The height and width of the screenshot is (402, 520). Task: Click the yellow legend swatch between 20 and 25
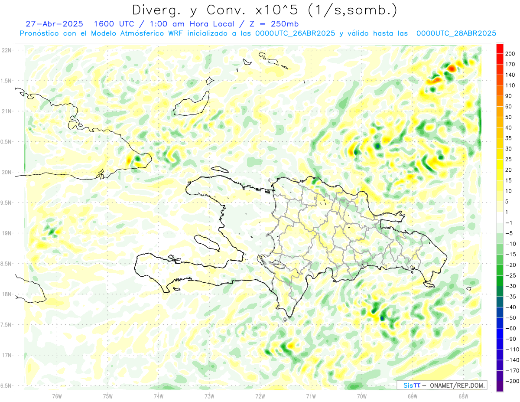[500, 164]
